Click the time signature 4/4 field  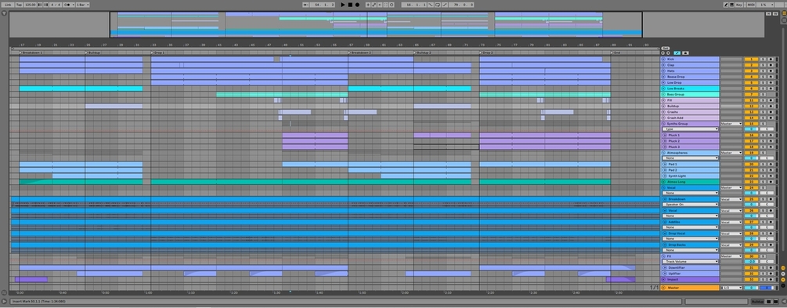point(56,5)
